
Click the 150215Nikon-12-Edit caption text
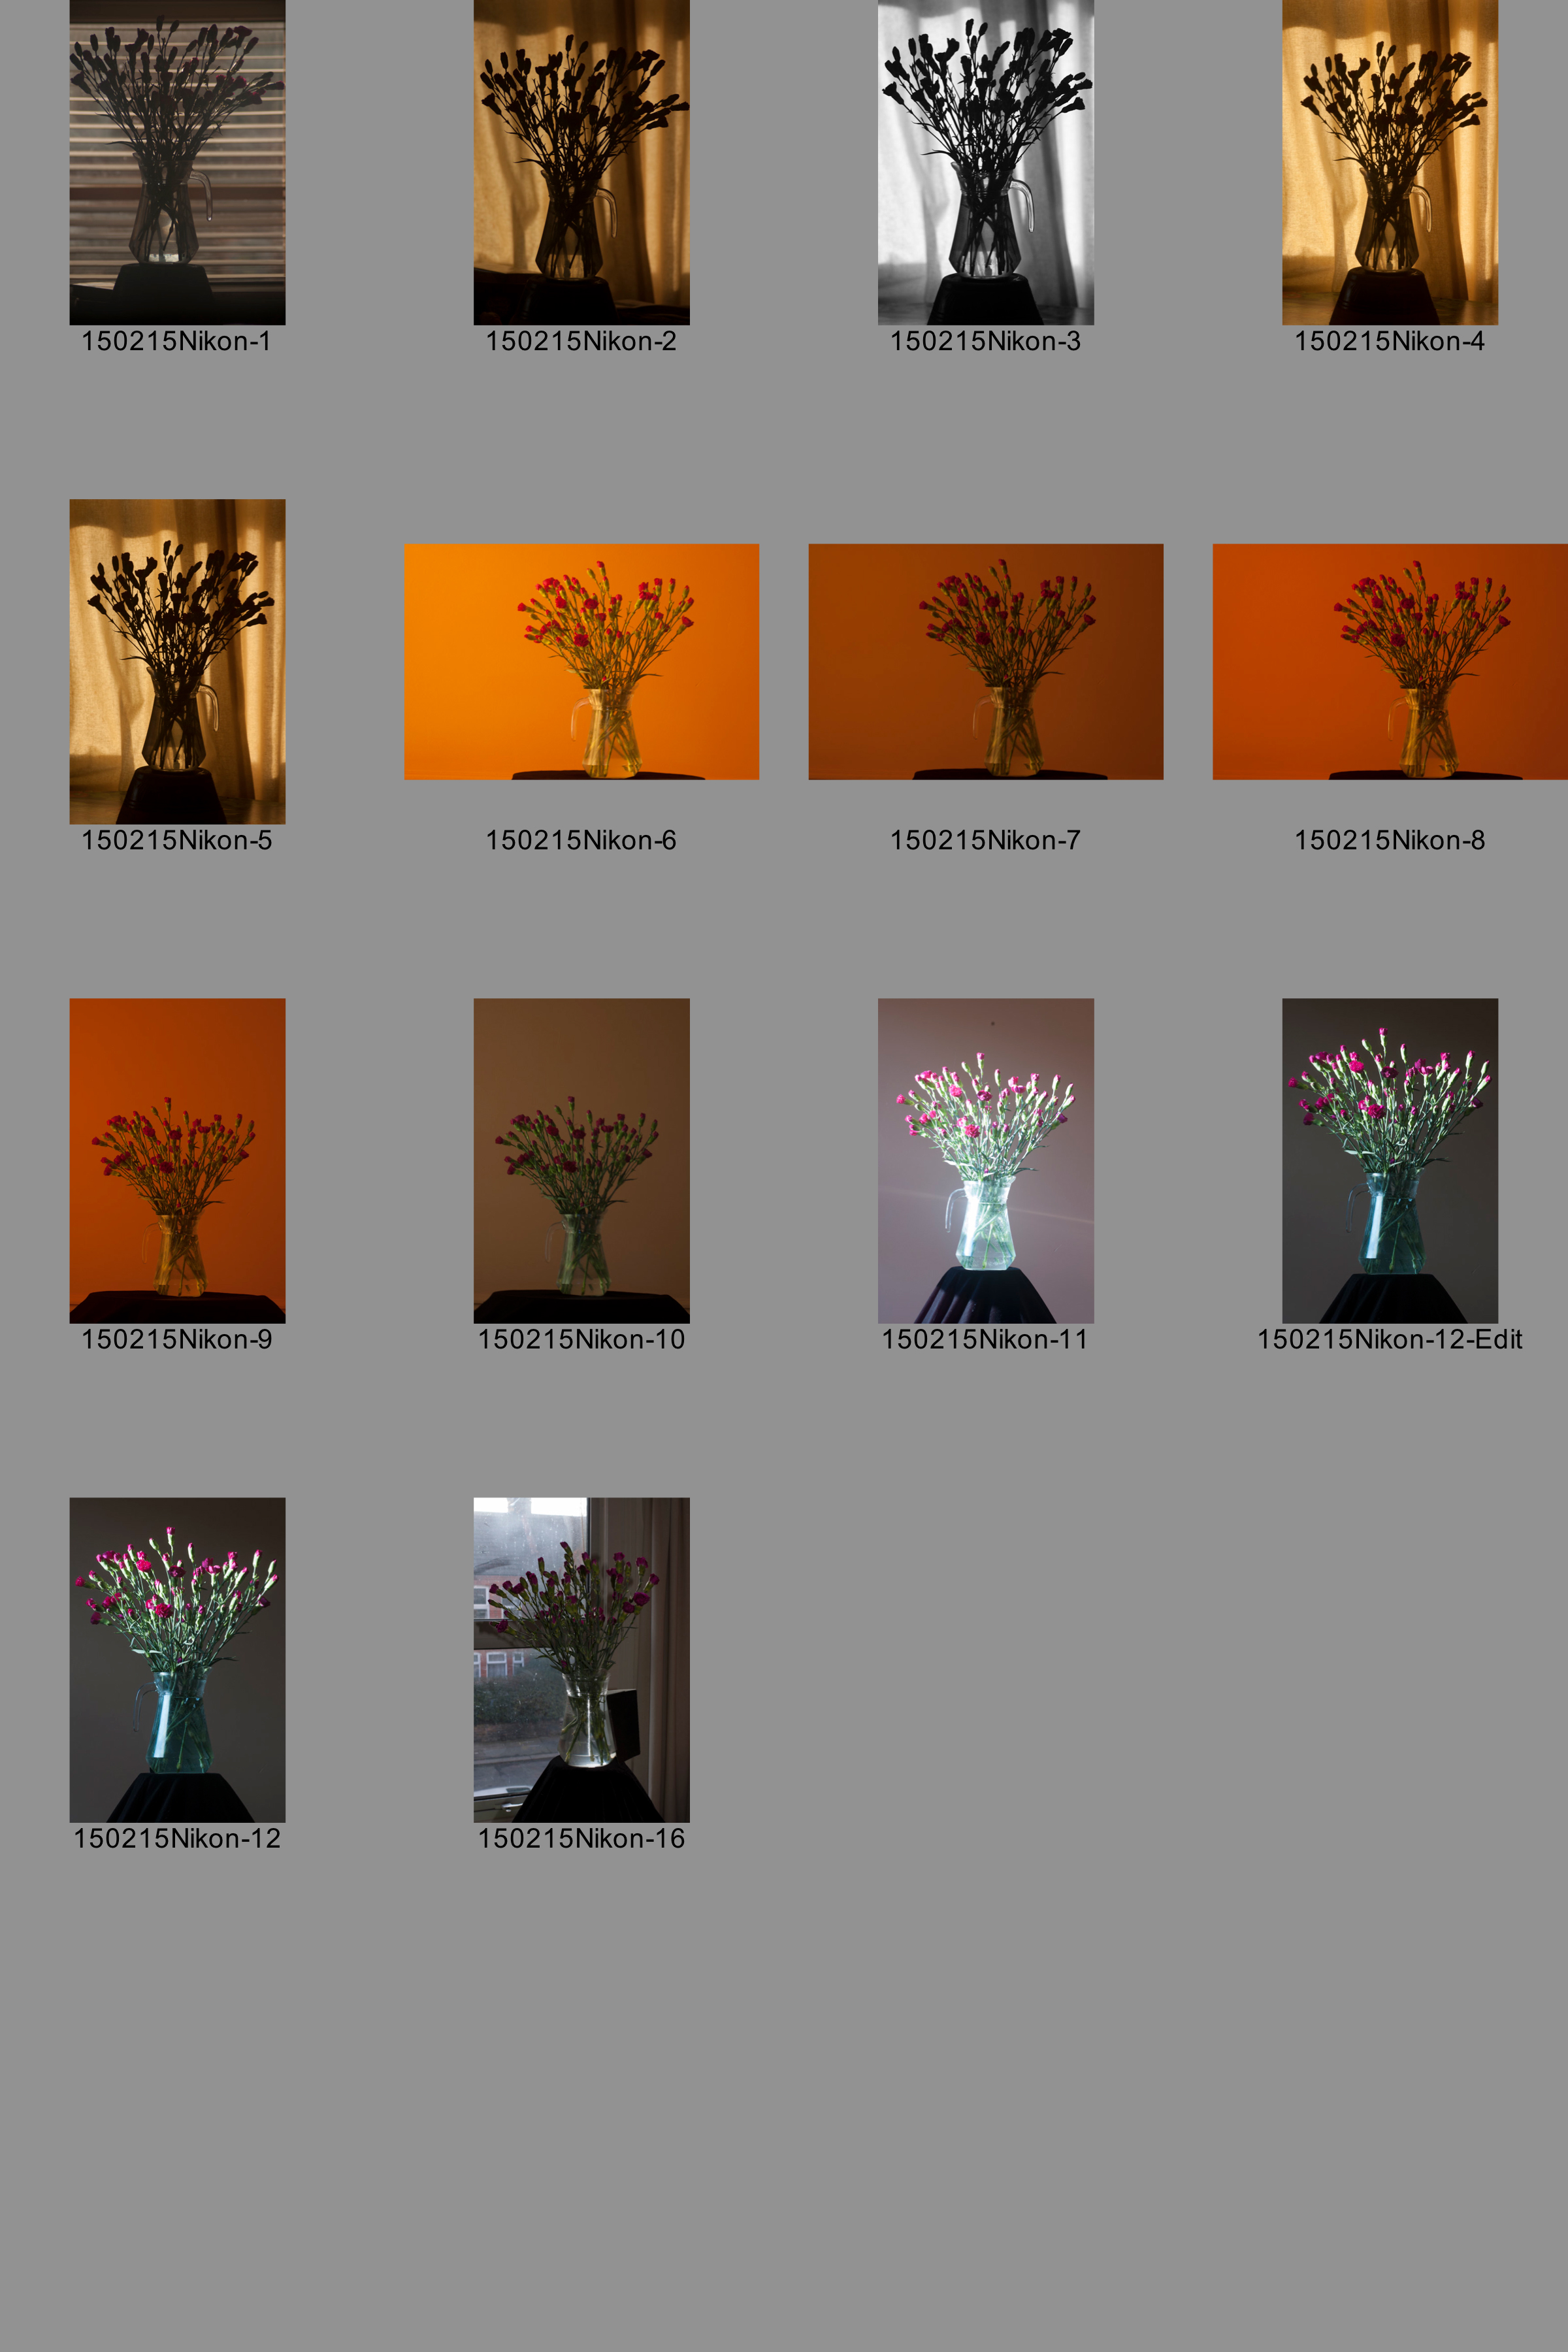pyautogui.click(x=1389, y=1339)
